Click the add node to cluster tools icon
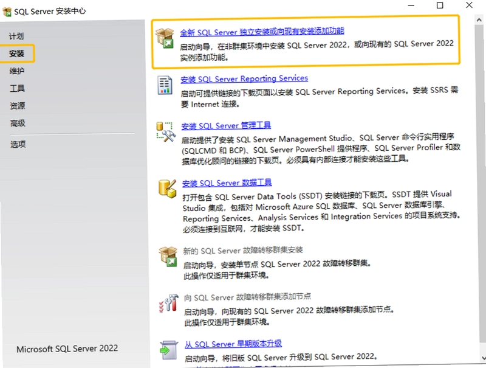Image resolution: width=486 pixels, height=368 pixels. coord(169,303)
